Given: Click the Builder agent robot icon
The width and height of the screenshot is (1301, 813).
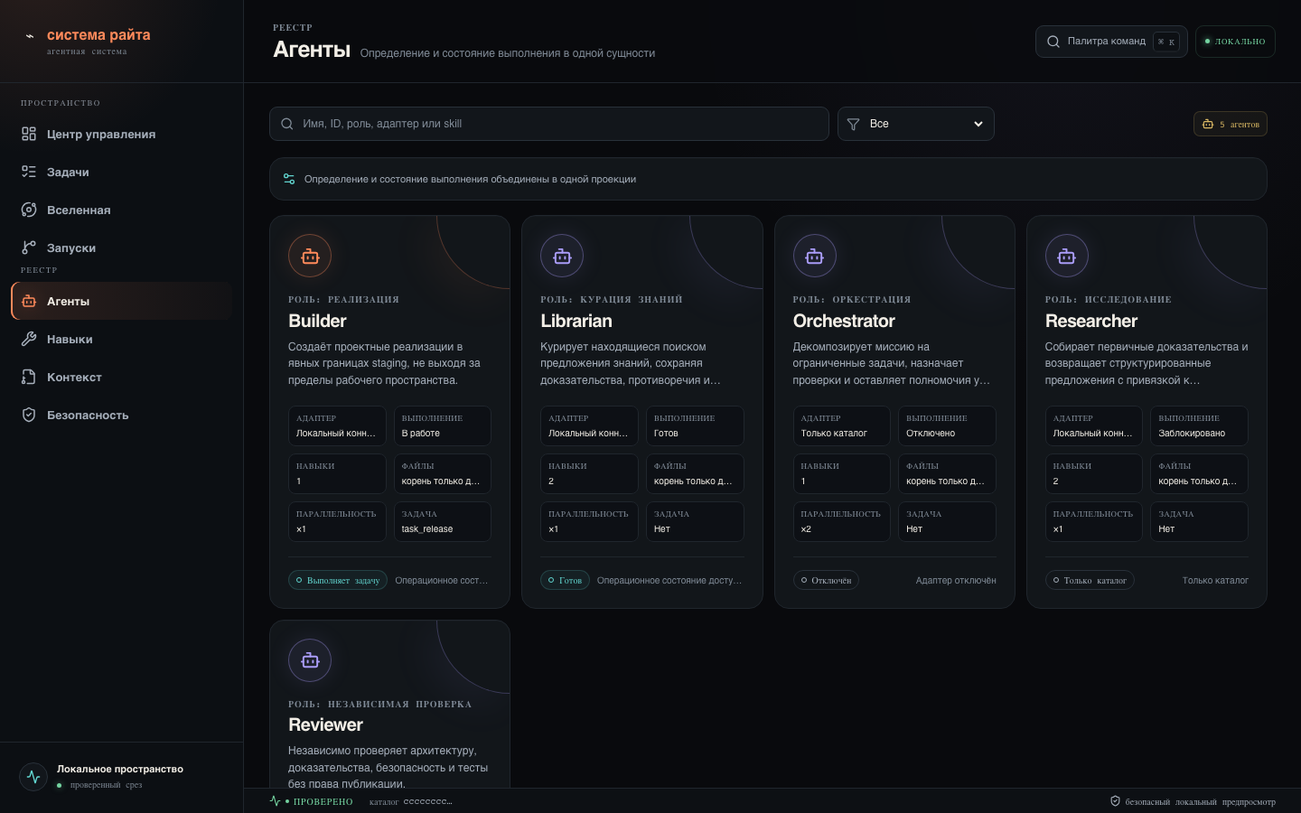Looking at the screenshot, I should 310,257.
